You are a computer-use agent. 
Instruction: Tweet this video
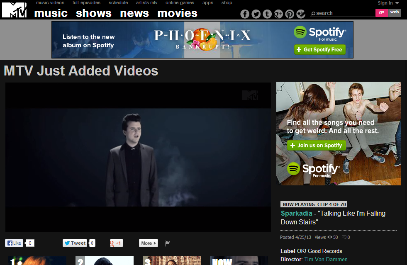75,243
